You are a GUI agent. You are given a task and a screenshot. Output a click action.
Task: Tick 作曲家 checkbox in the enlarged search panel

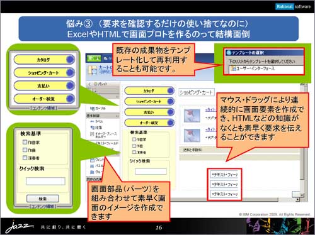point(25,142)
